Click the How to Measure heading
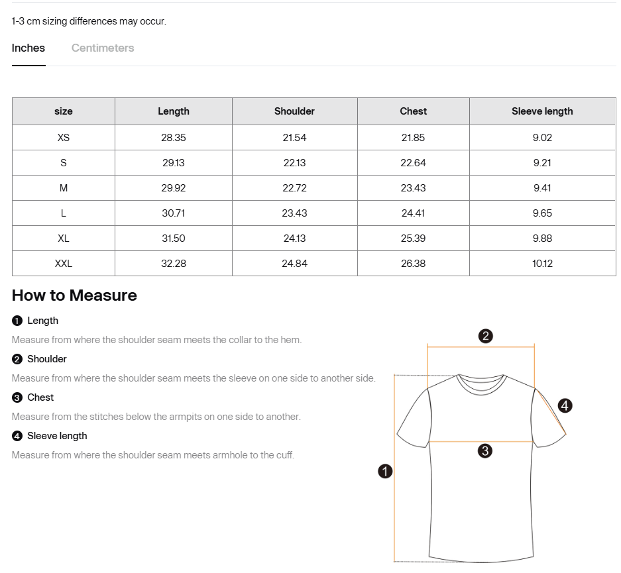621x573 pixels. point(74,295)
